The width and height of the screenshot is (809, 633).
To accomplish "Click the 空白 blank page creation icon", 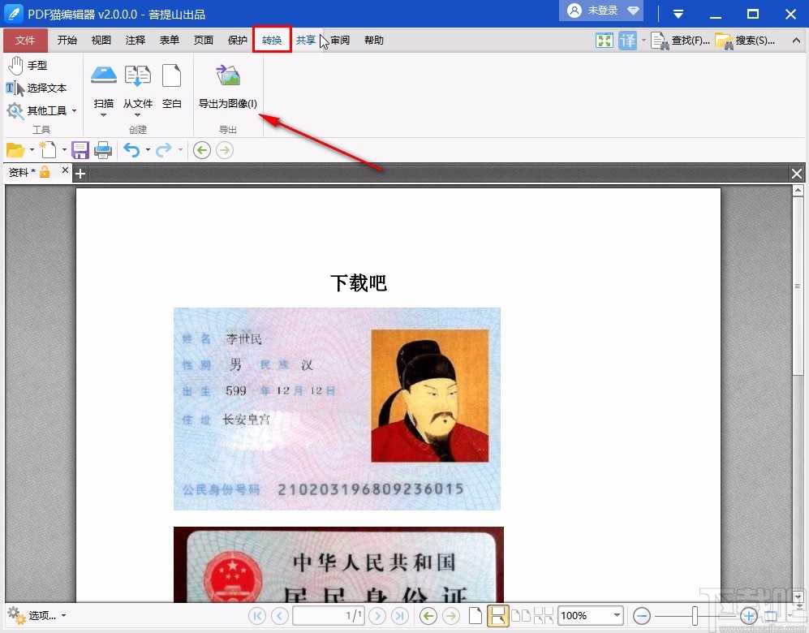I will [172, 77].
